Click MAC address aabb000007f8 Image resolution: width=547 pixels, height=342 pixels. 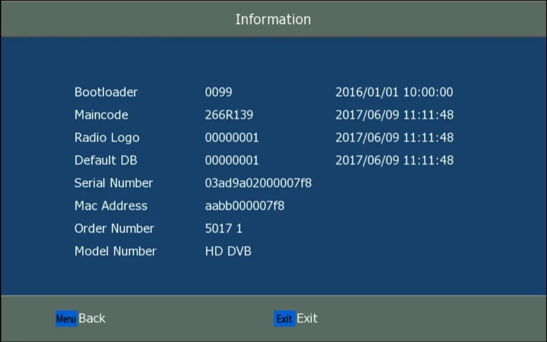pyautogui.click(x=245, y=206)
